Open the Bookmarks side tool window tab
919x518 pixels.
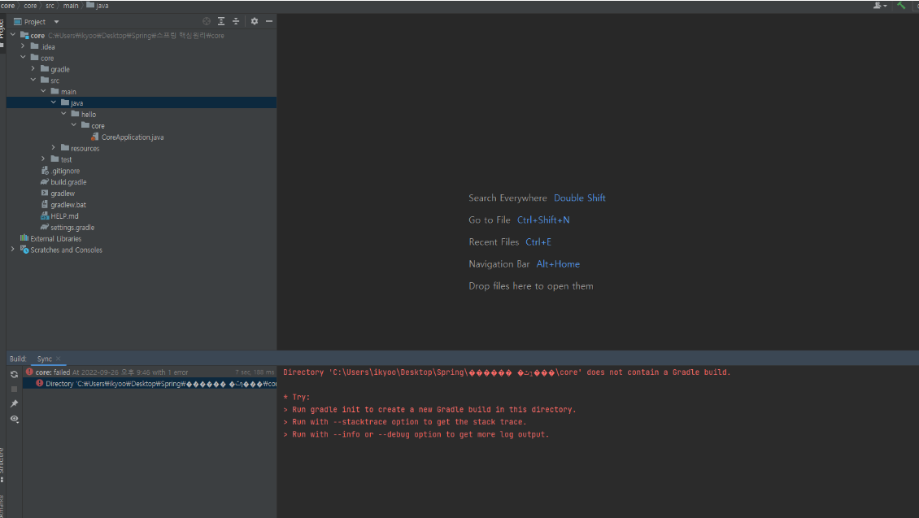[x=2, y=505]
